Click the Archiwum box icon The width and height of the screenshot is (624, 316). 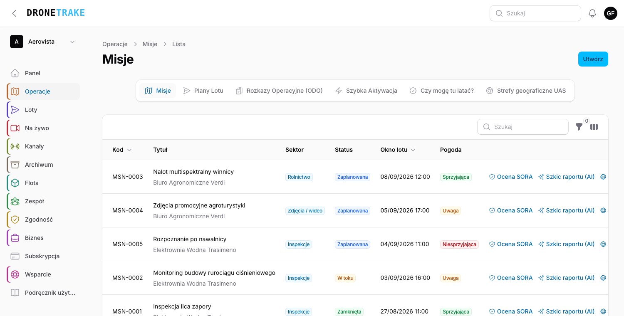[x=15, y=165]
